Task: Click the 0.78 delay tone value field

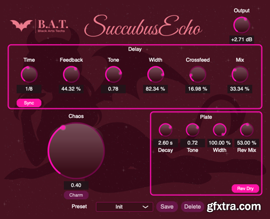Action: point(113,89)
